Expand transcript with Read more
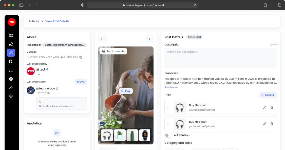The height and width of the screenshot is (150, 285). 171,87
